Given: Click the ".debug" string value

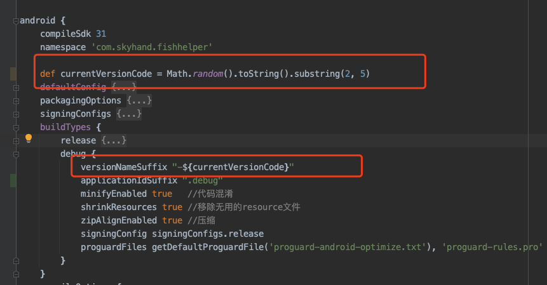Looking at the screenshot, I should pyautogui.click(x=203, y=180).
